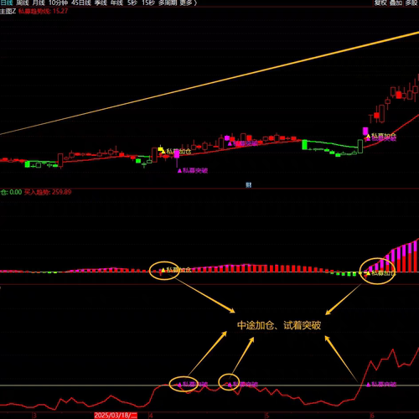Click the 叠加 overlay button
419x419 pixels.
(x=396, y=3)
